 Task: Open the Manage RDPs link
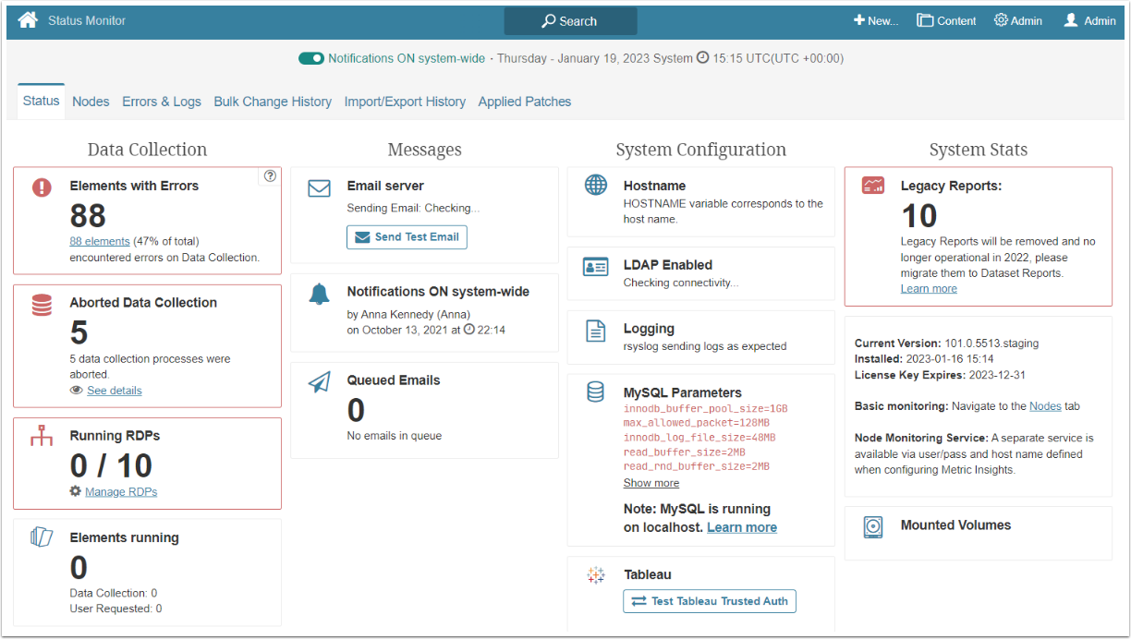tap(121, 491)
